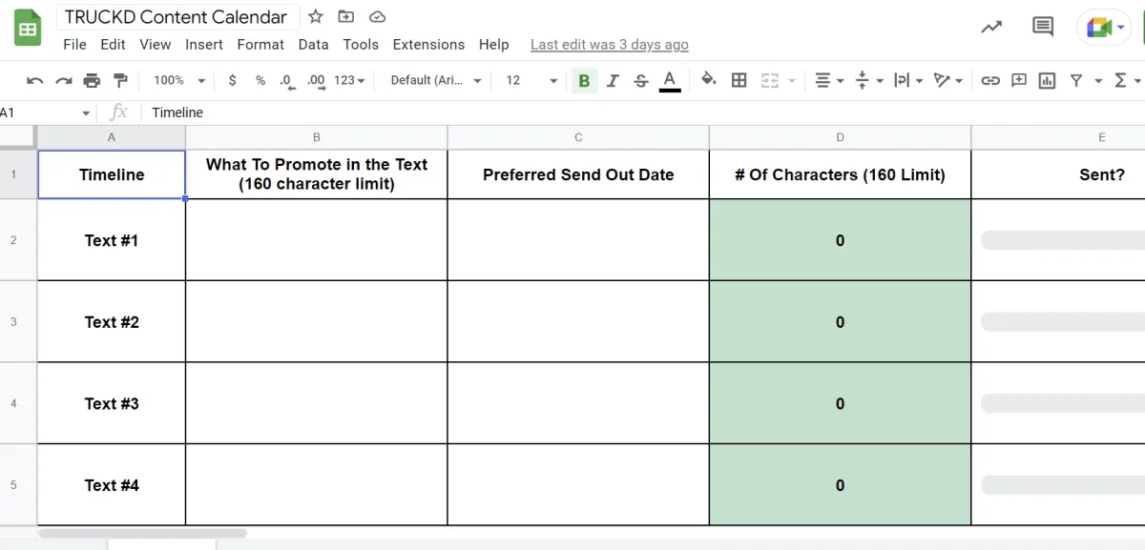Viewport: 1145px width, 550px height.
Task: Increase decimal places
Action: pyautogui.click(x=316, y=80)
